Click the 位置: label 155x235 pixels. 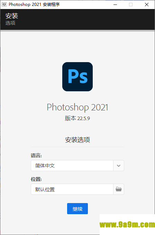tap(36, 179)
